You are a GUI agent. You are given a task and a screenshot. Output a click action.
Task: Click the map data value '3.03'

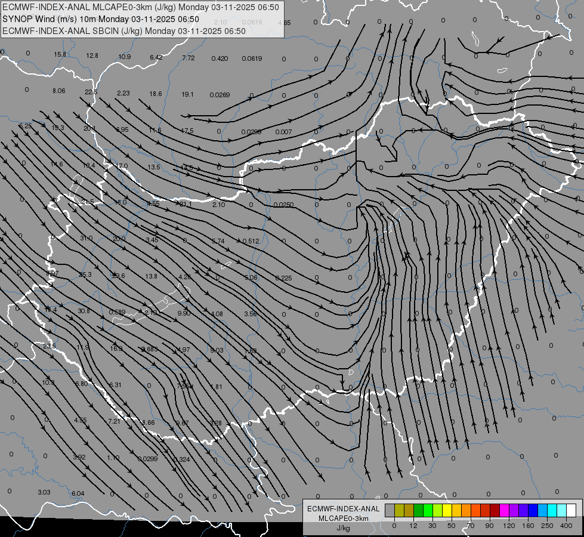click(44, 492)
